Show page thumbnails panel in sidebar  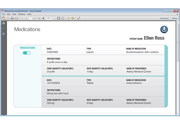[4, 23]
